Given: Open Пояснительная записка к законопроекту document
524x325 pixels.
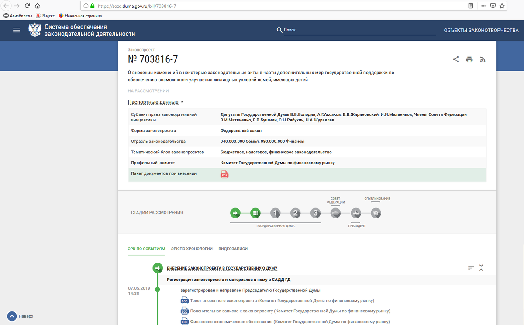Looking at the screenshot, I should [290, 311].
